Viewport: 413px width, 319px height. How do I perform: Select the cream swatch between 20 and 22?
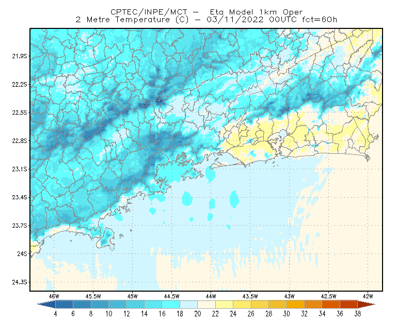(206, 305)
